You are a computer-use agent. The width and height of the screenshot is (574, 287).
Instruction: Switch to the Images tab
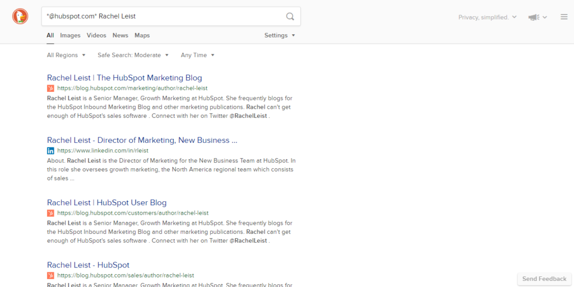70,35
